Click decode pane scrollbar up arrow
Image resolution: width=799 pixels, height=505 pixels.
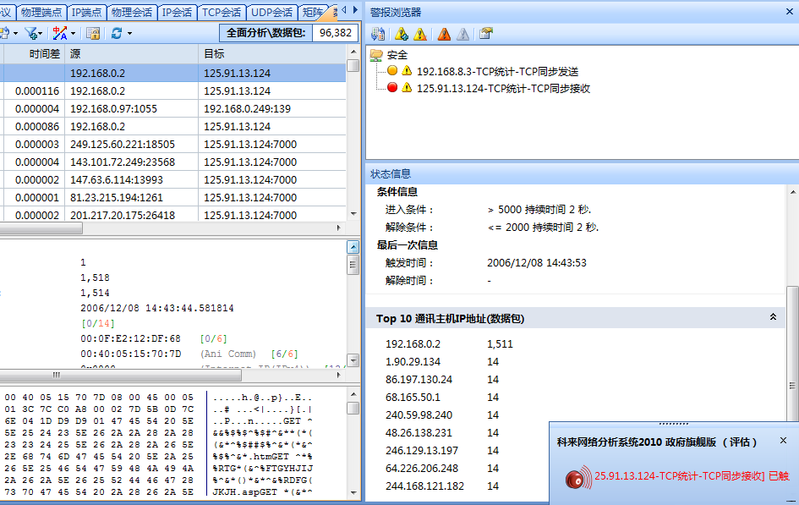pos(353,248)
